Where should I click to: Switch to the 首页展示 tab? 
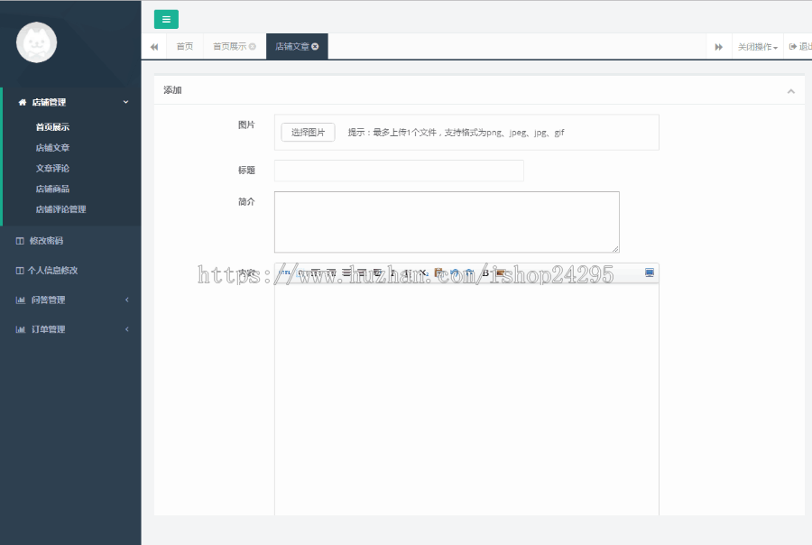click(x=225, y=45)
